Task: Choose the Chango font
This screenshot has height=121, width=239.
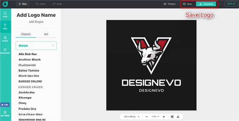Action: [x=25, y=98]
